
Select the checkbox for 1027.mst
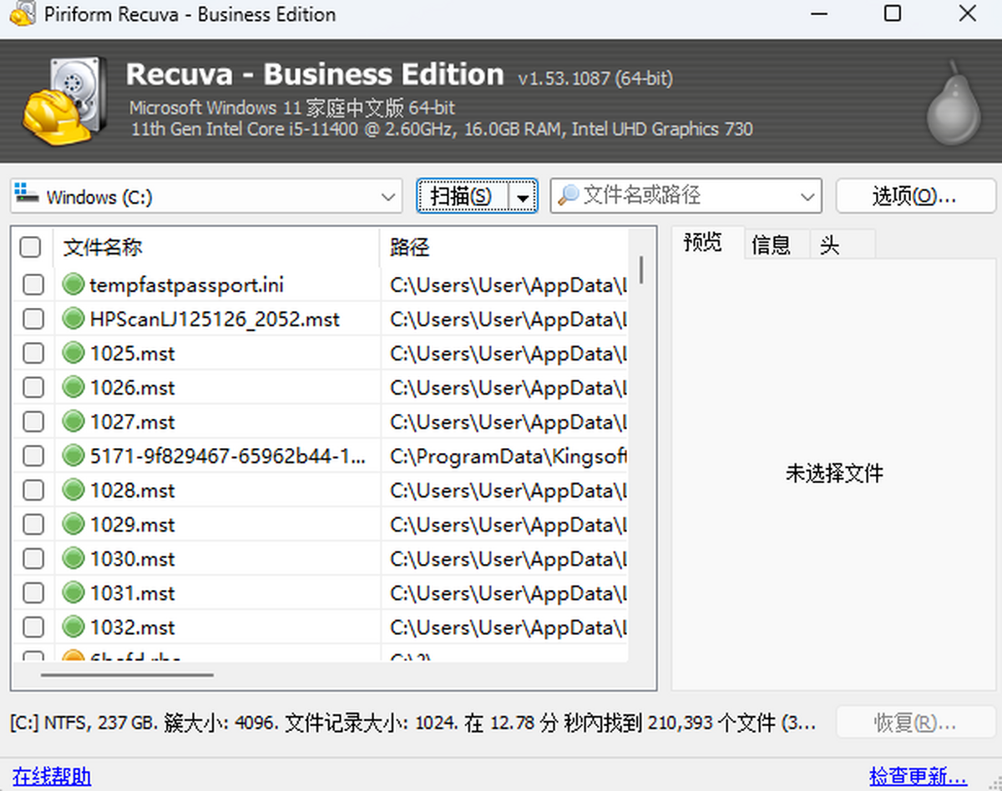pyautogui.click(x=33, y=422)
